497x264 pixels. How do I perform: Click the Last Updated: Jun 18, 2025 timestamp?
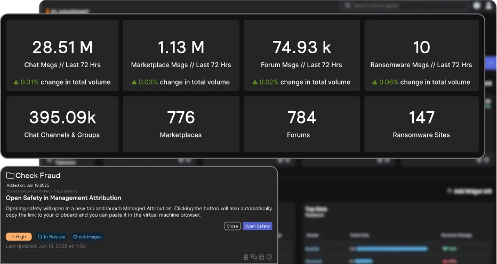pyautogui.click(x=46, y=246)
